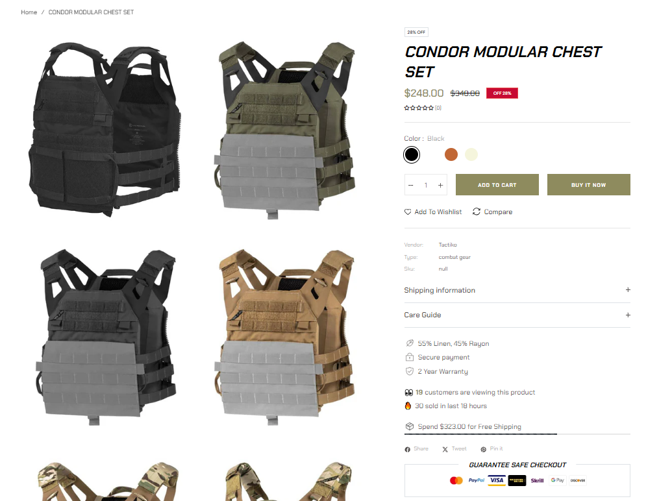The image size is (659, 501).
Task: Decrease quantity with minus button
Action: tap(410, 185)
